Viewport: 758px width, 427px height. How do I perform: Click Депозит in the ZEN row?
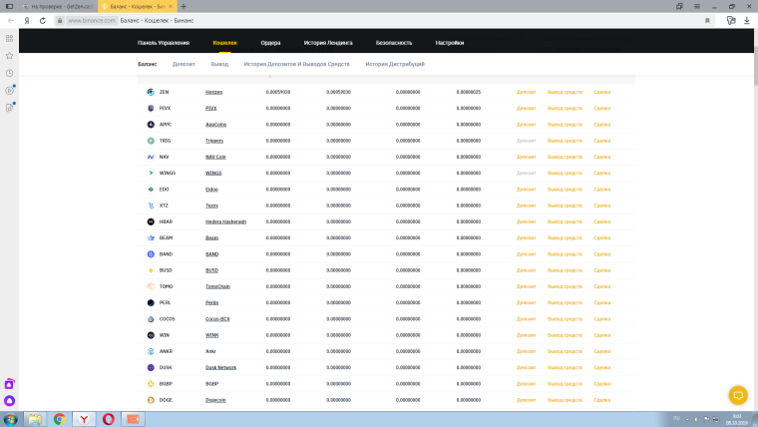point(526,92)
